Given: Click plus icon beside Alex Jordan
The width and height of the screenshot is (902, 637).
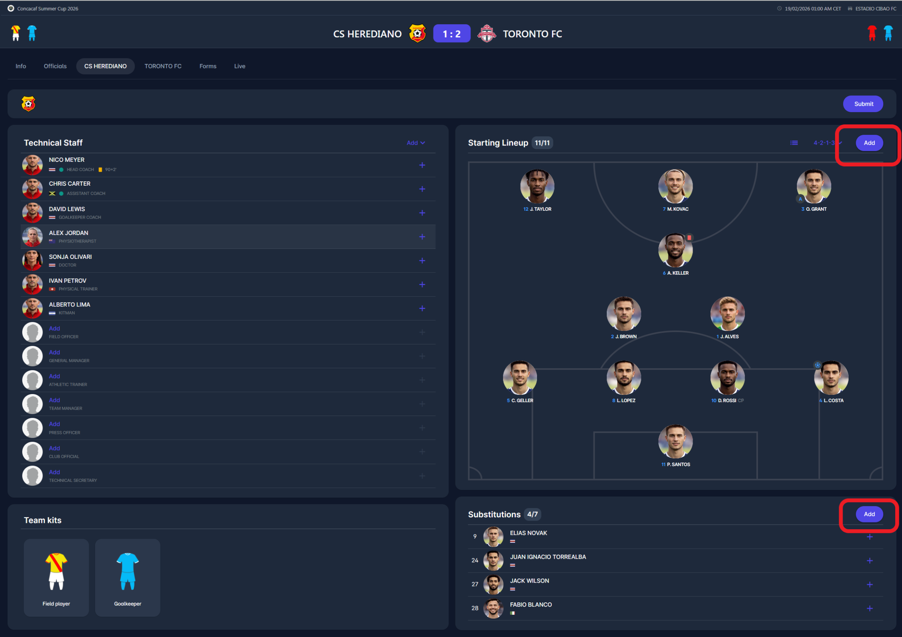Looking at the screenshot, I should (x=422, y=237).
